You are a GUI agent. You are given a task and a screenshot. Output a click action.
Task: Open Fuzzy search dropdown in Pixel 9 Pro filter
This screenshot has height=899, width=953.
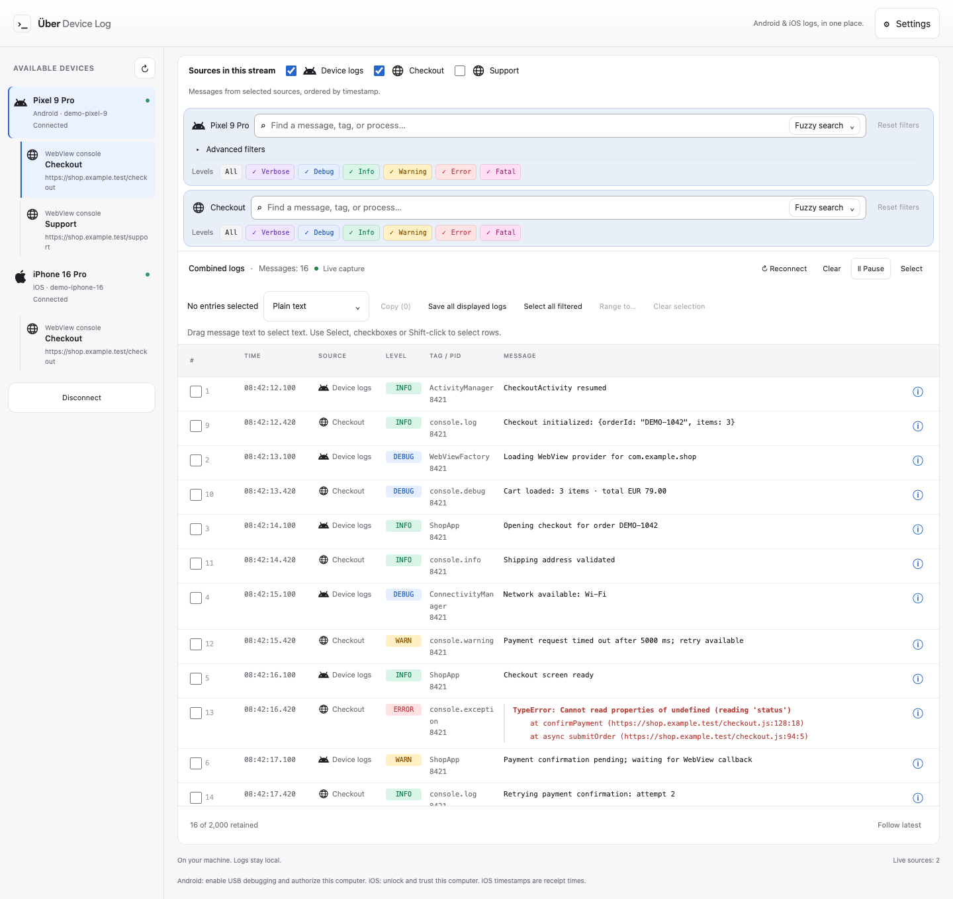(x=825, y=126)
